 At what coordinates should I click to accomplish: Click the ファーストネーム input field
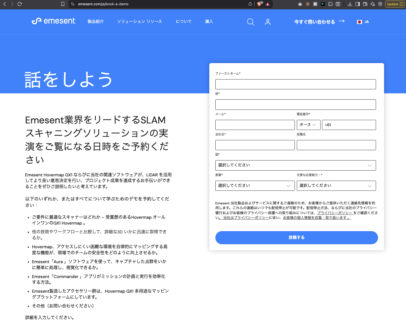click(295, 84)
